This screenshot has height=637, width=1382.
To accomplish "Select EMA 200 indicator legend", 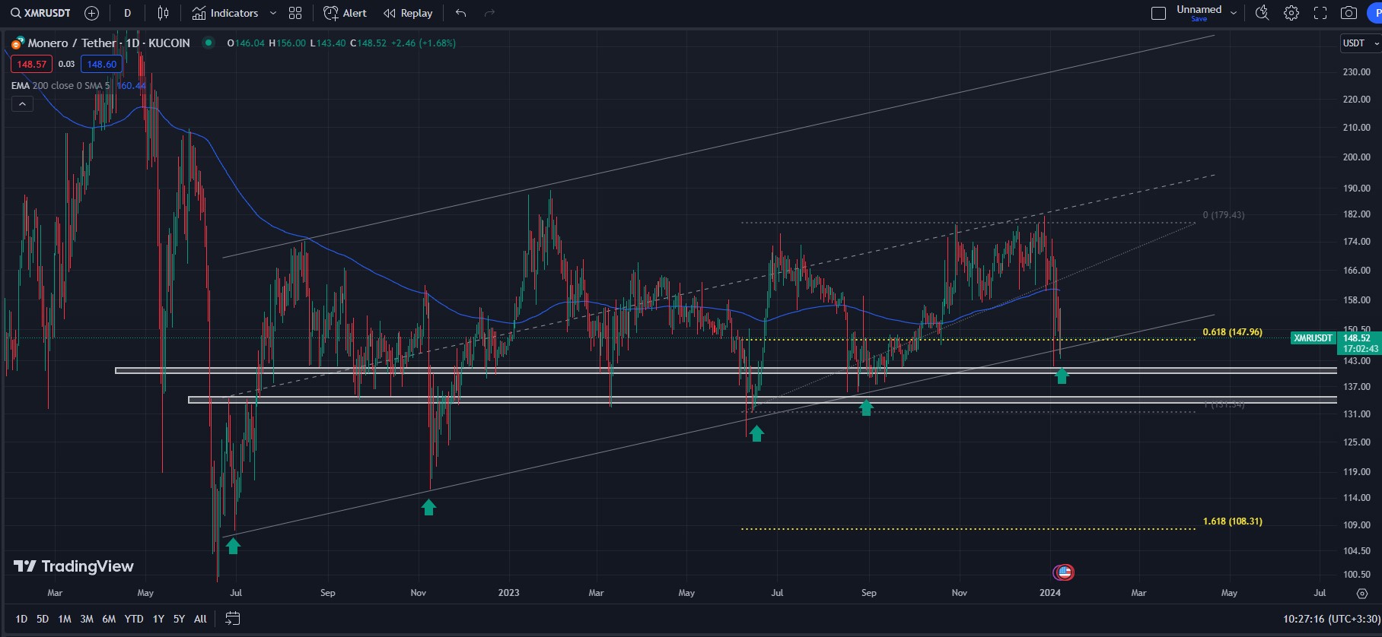I will 61,86.
